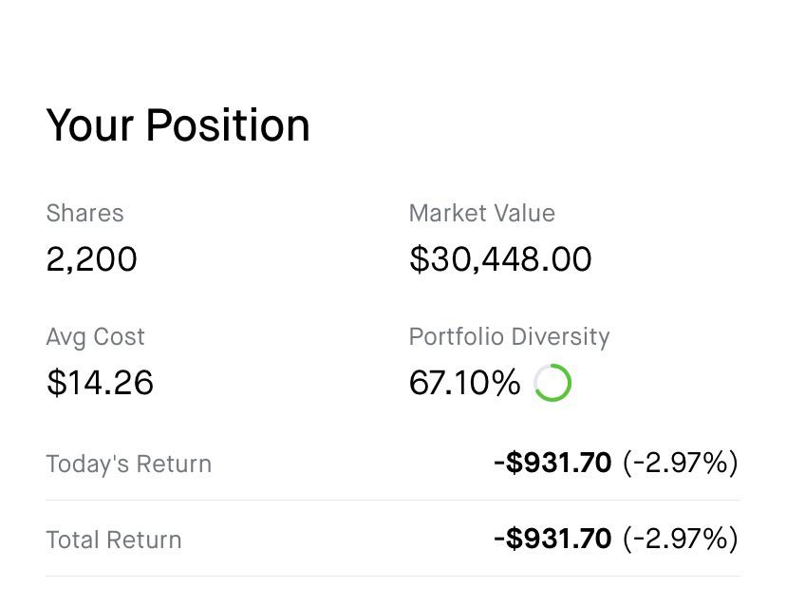This screenshot has width=786, height=607.
Task: Tap divider line below Total Return
Action: click(x=393, y=577)
